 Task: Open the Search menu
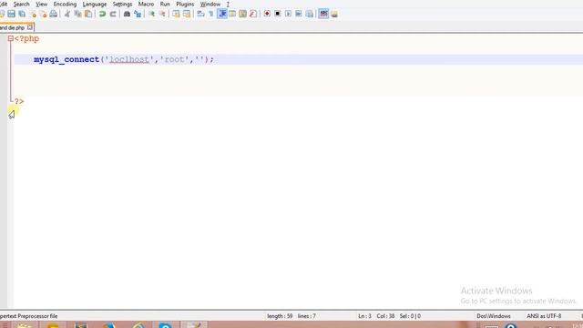21,4
